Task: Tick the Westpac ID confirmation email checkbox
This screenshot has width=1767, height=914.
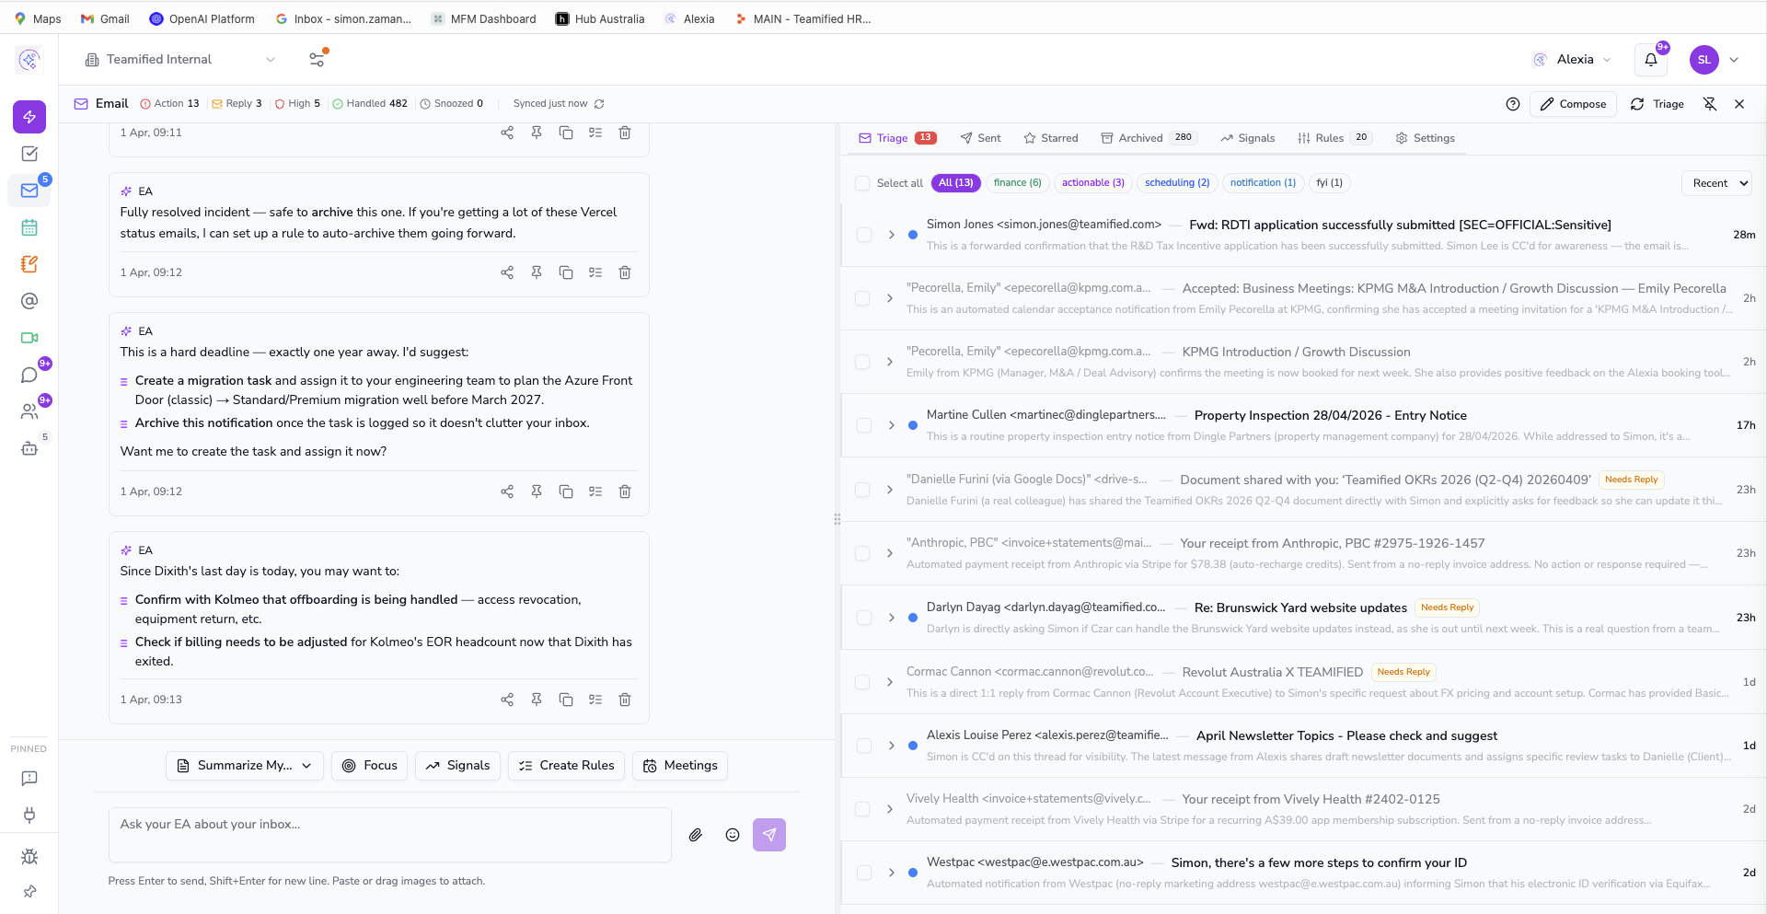Action: 864,873
